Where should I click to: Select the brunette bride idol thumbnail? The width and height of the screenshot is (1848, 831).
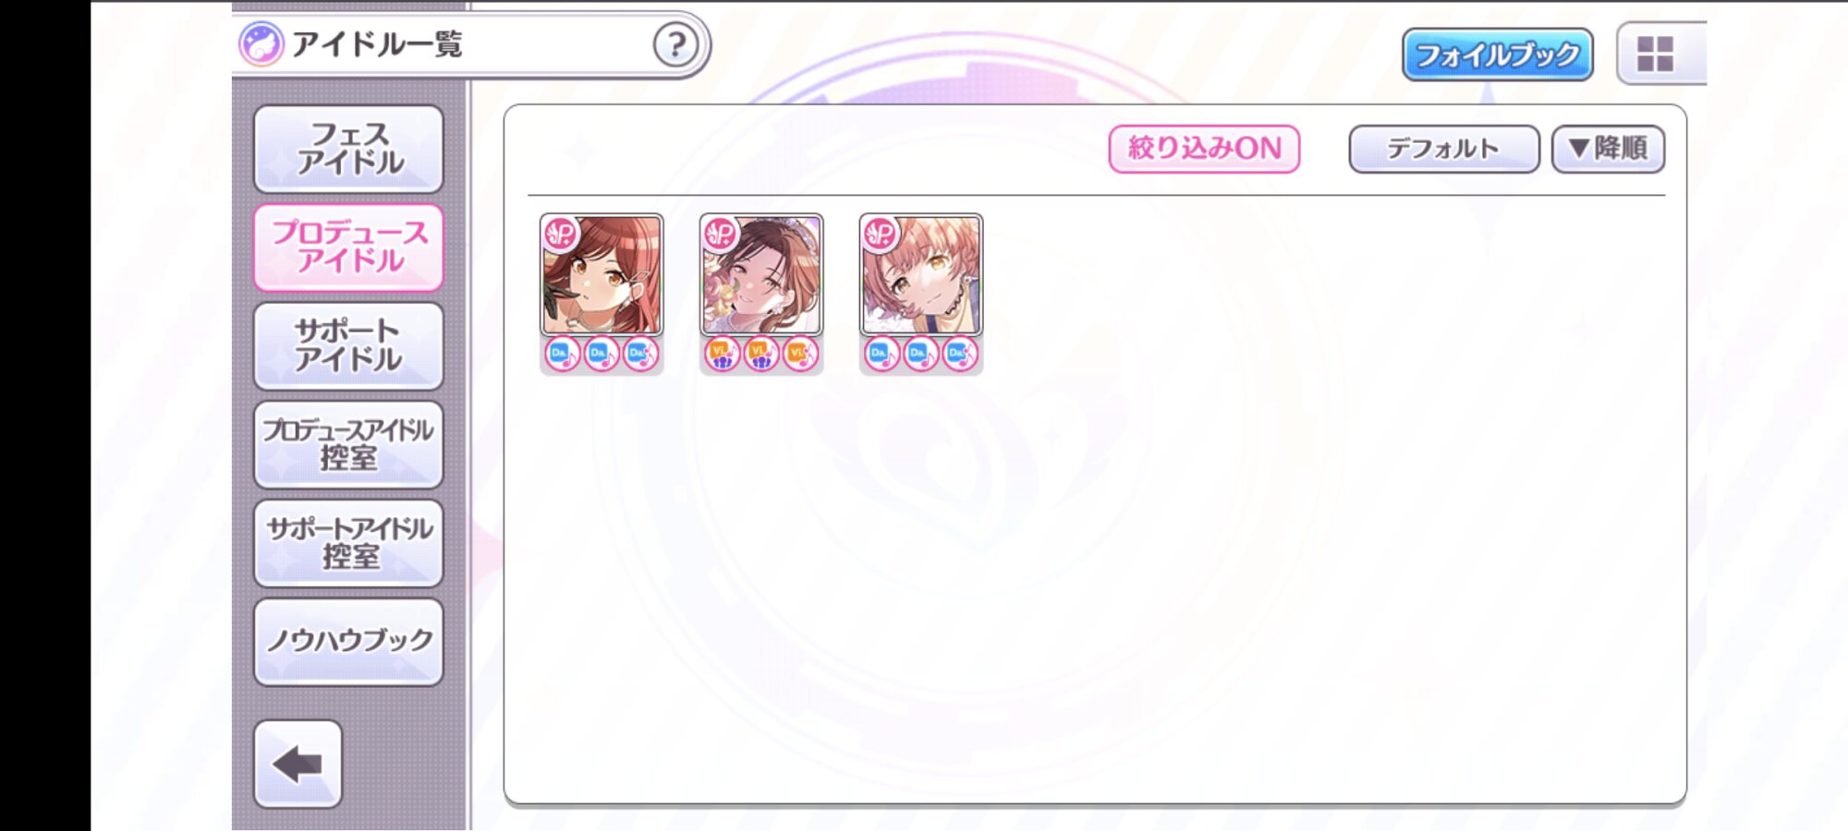(x=761, y=275)
